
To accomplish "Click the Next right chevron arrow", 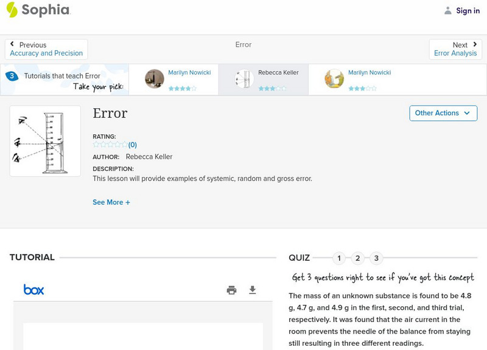I will (x=475, y=44).
